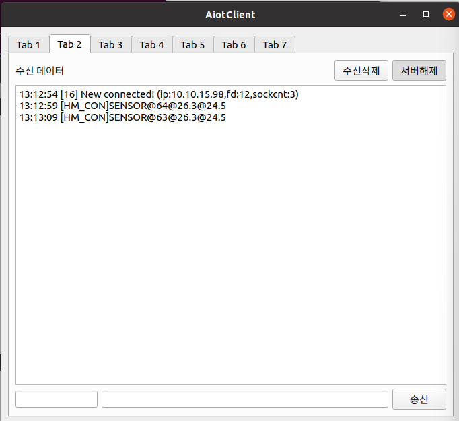Click the SENSOR@64@26.3@24.5 log line
This screenshot has width=459, height=421.
coord(122,106)
